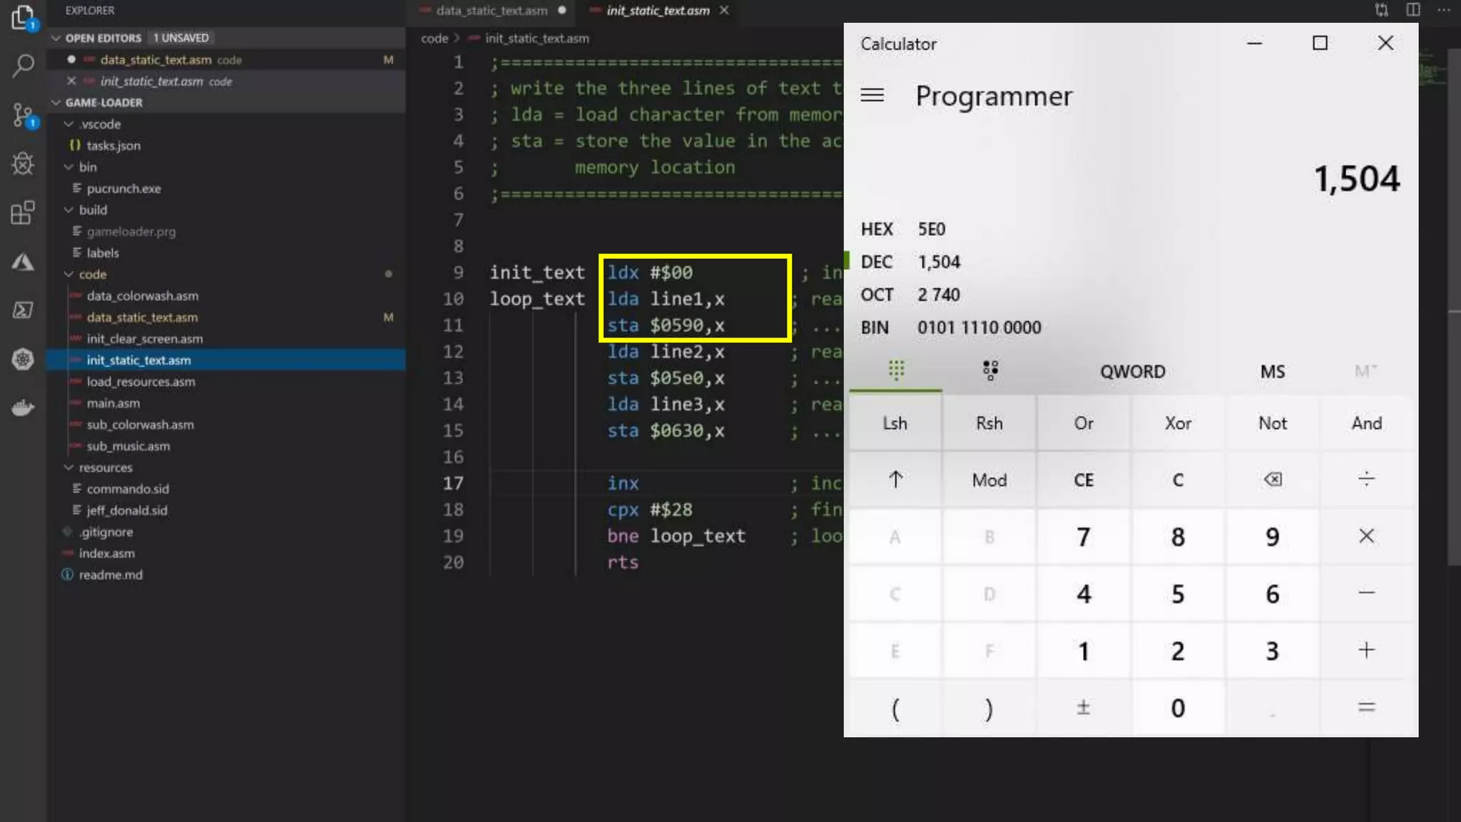Open the Extensions view icon
This screenshot has width=1461, height=822.
click(x=23, y=213)
